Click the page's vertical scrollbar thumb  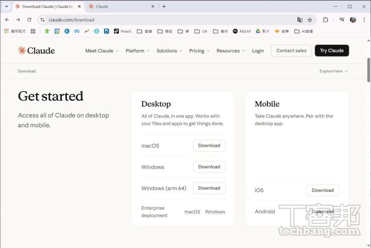368,70
